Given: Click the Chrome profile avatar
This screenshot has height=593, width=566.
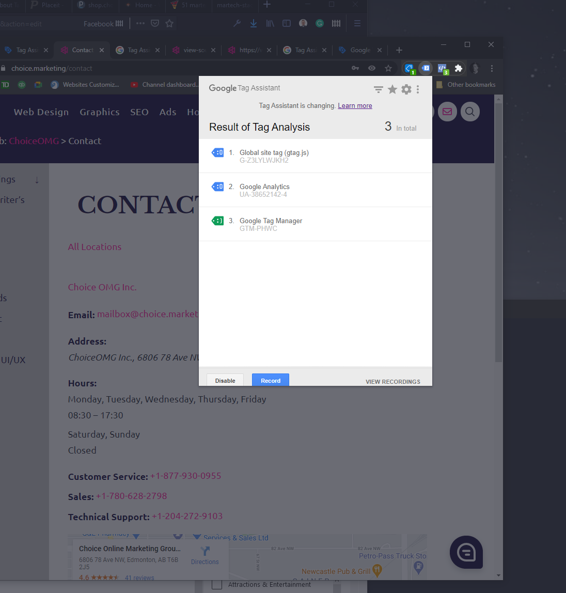Looking at the screenshot, I should coord(475,69).
